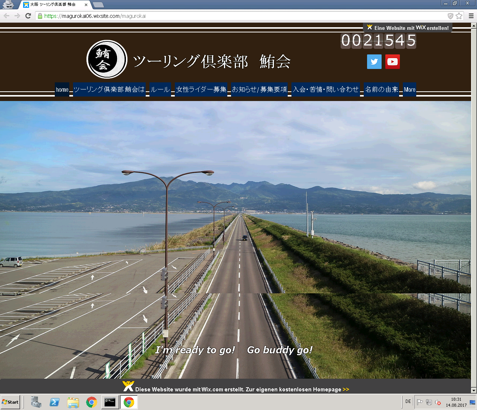Open the 女性ライダー募集 menu item

[201, 89]
